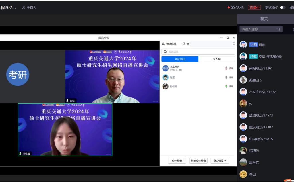Click the 讲师 avatar icon
Screen dimensions: 294x182
coord(243,45)
